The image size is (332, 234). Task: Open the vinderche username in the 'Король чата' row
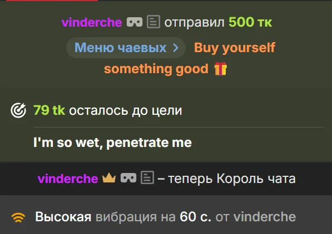(x=68, y=179)
